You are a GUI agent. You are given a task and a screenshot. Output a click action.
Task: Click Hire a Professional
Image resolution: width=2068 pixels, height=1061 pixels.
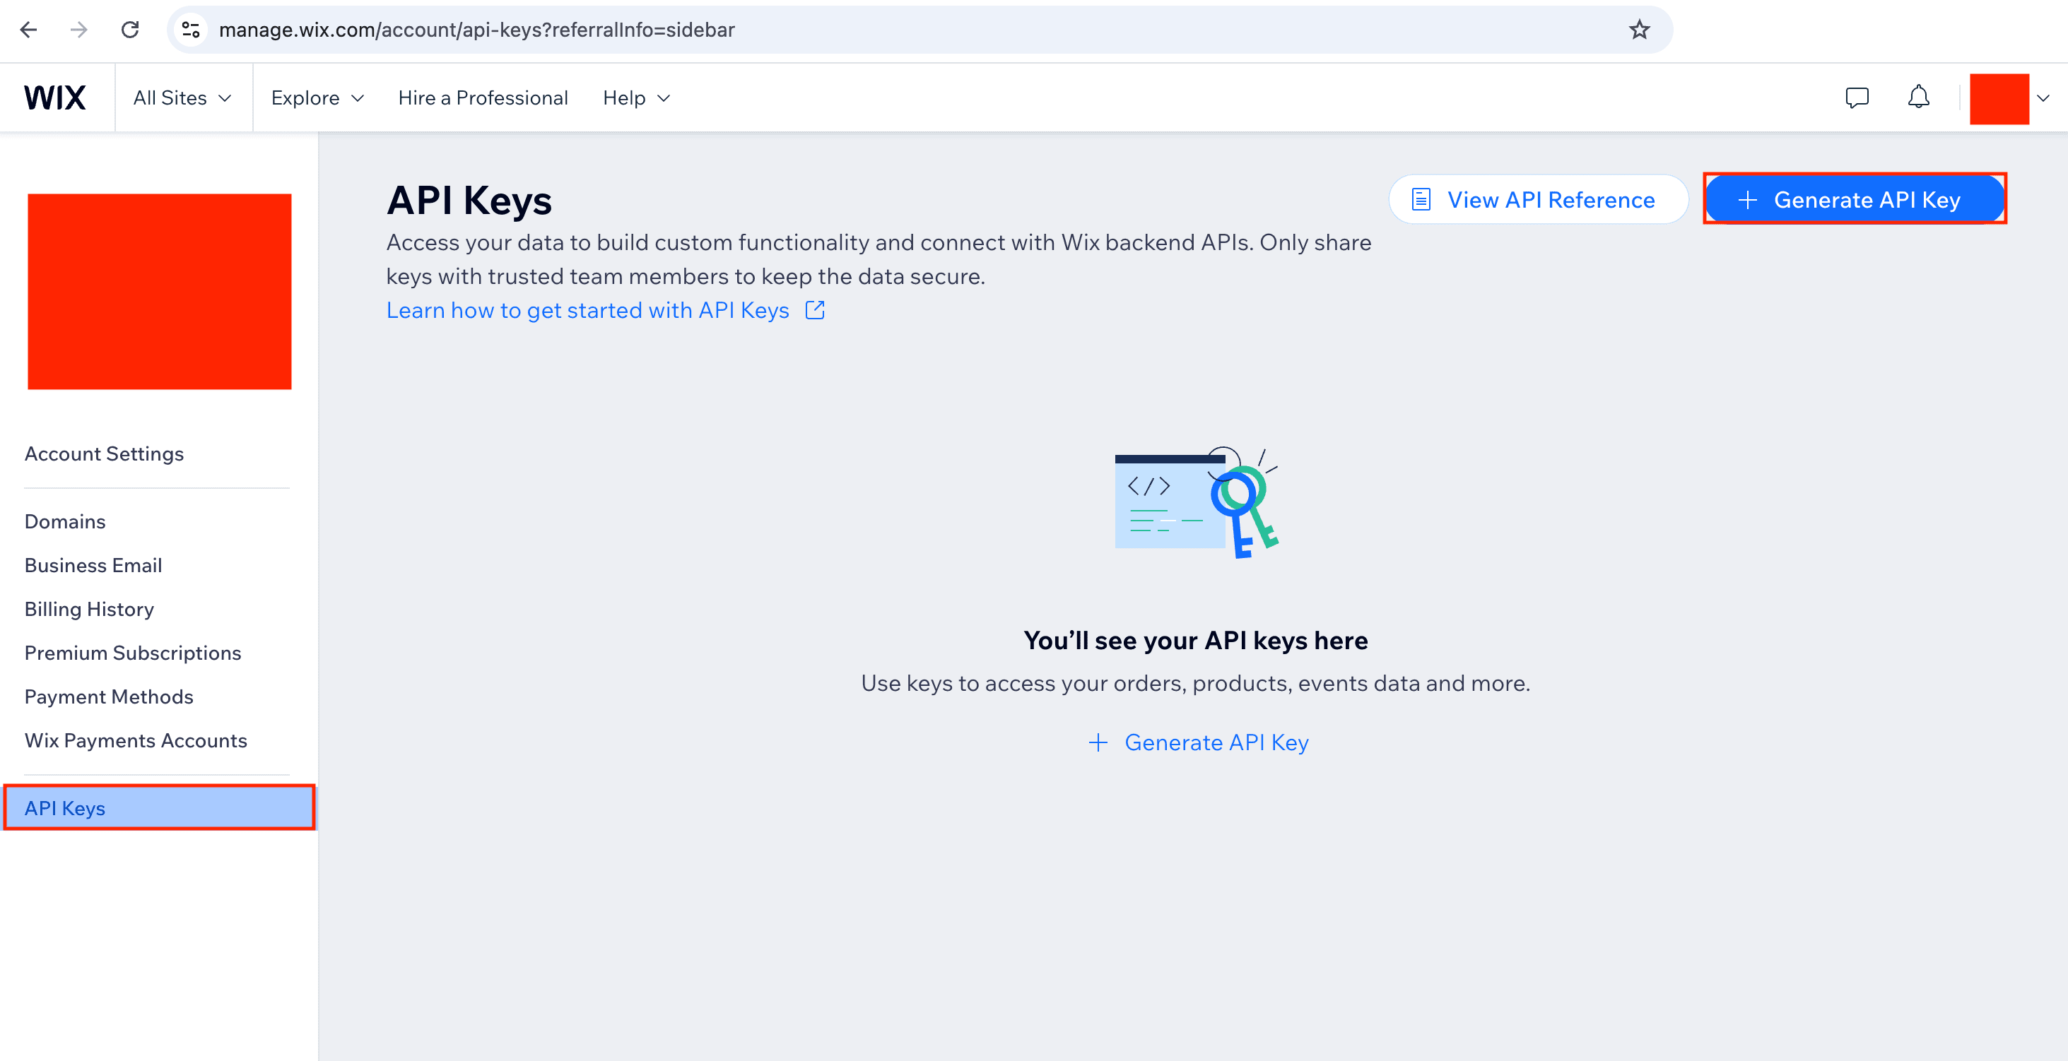point(483,98)
